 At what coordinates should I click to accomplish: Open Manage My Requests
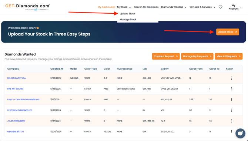tap(197, 56)
